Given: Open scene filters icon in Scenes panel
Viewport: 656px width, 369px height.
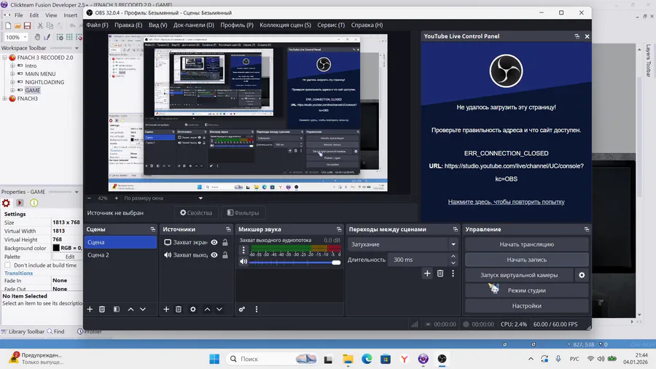Looking at the screenshot, I should click(117, 309).
